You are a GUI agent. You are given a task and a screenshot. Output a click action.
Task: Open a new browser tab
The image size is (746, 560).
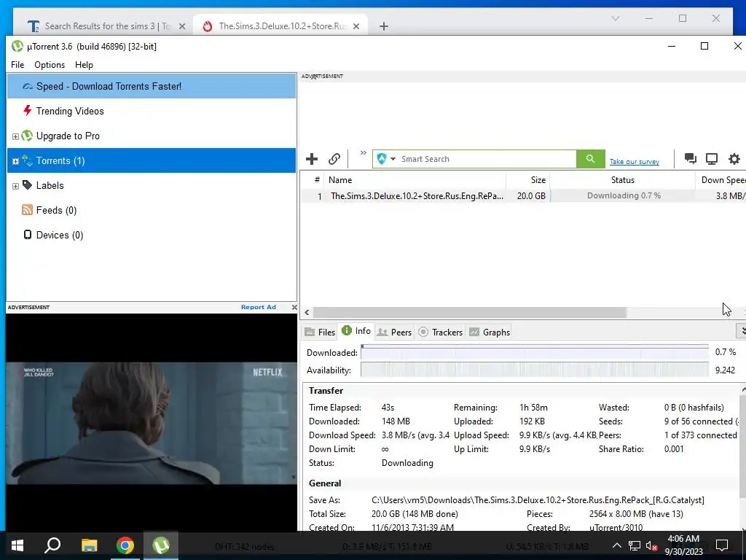[383, 27]
